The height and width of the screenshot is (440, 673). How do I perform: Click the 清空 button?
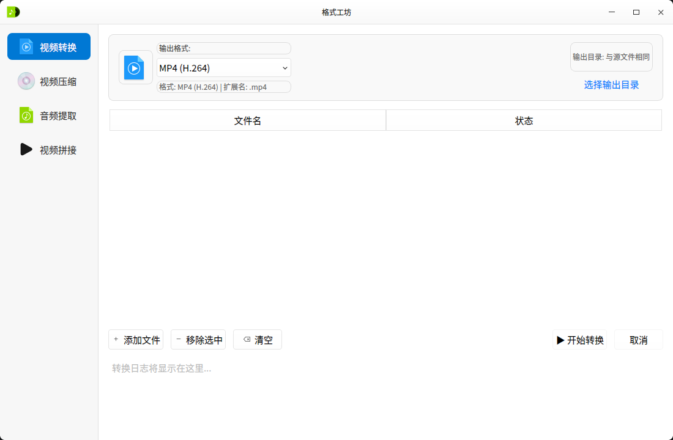click(258, 340)
